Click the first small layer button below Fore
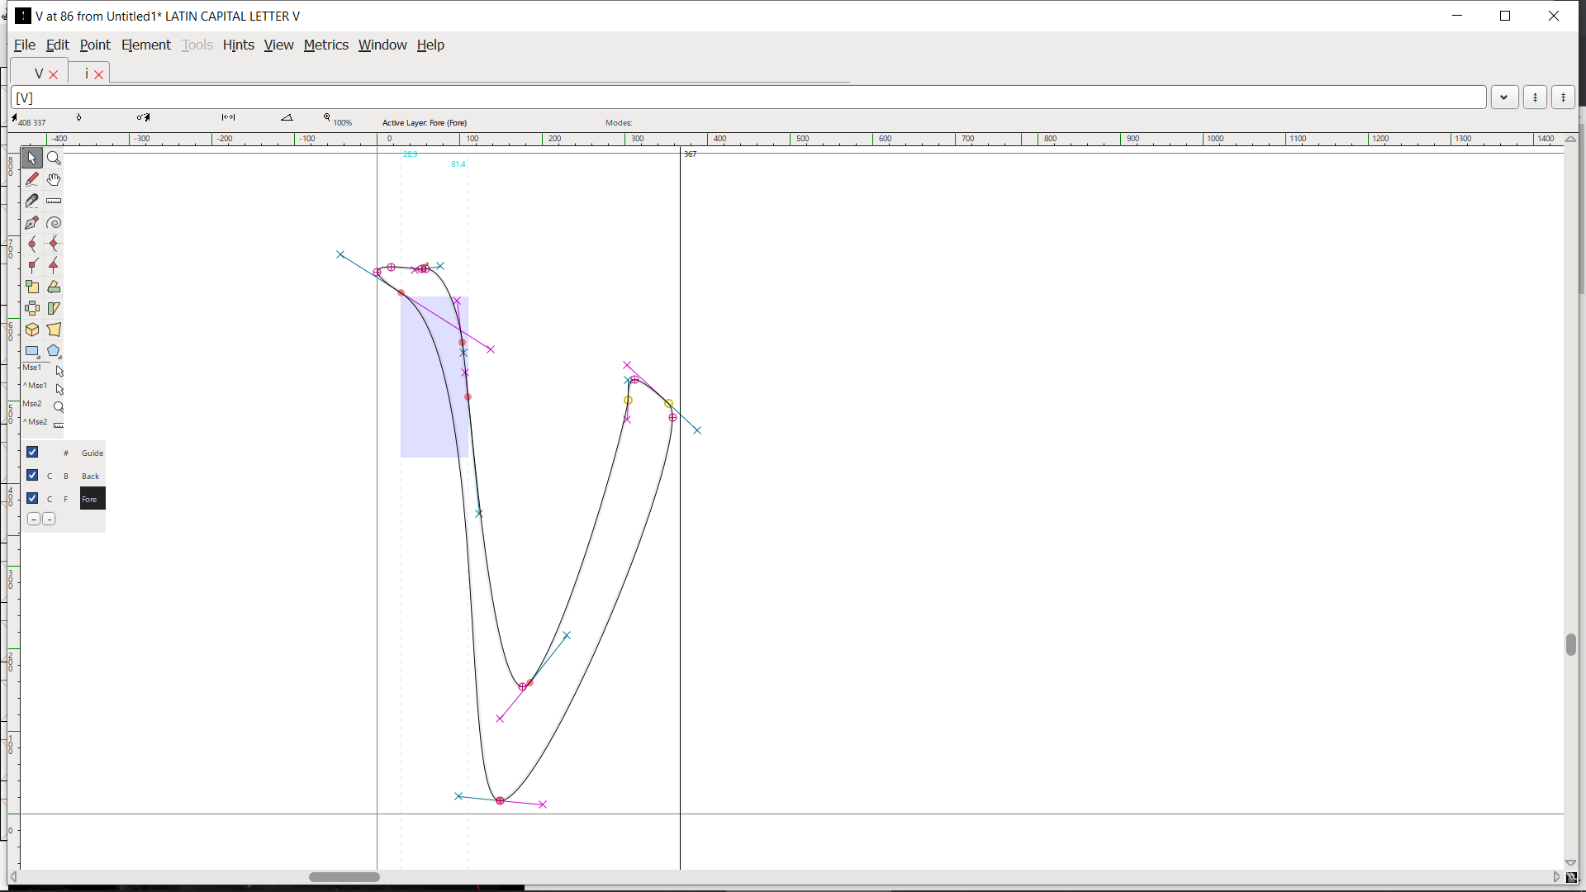Viewport: 1586px width, 892px height. click(x=33, y=520)
